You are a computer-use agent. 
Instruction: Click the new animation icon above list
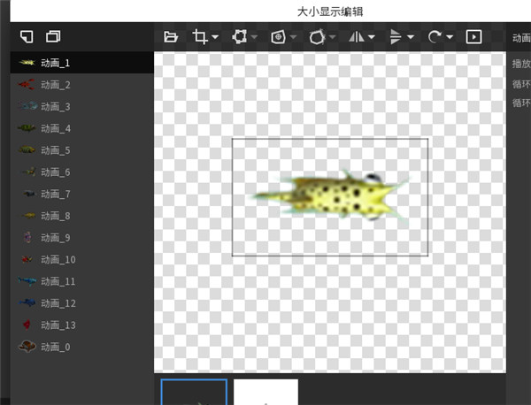[x=27, y=36]
